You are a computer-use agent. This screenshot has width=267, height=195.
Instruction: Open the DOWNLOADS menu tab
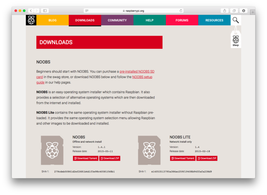[85, 20]
